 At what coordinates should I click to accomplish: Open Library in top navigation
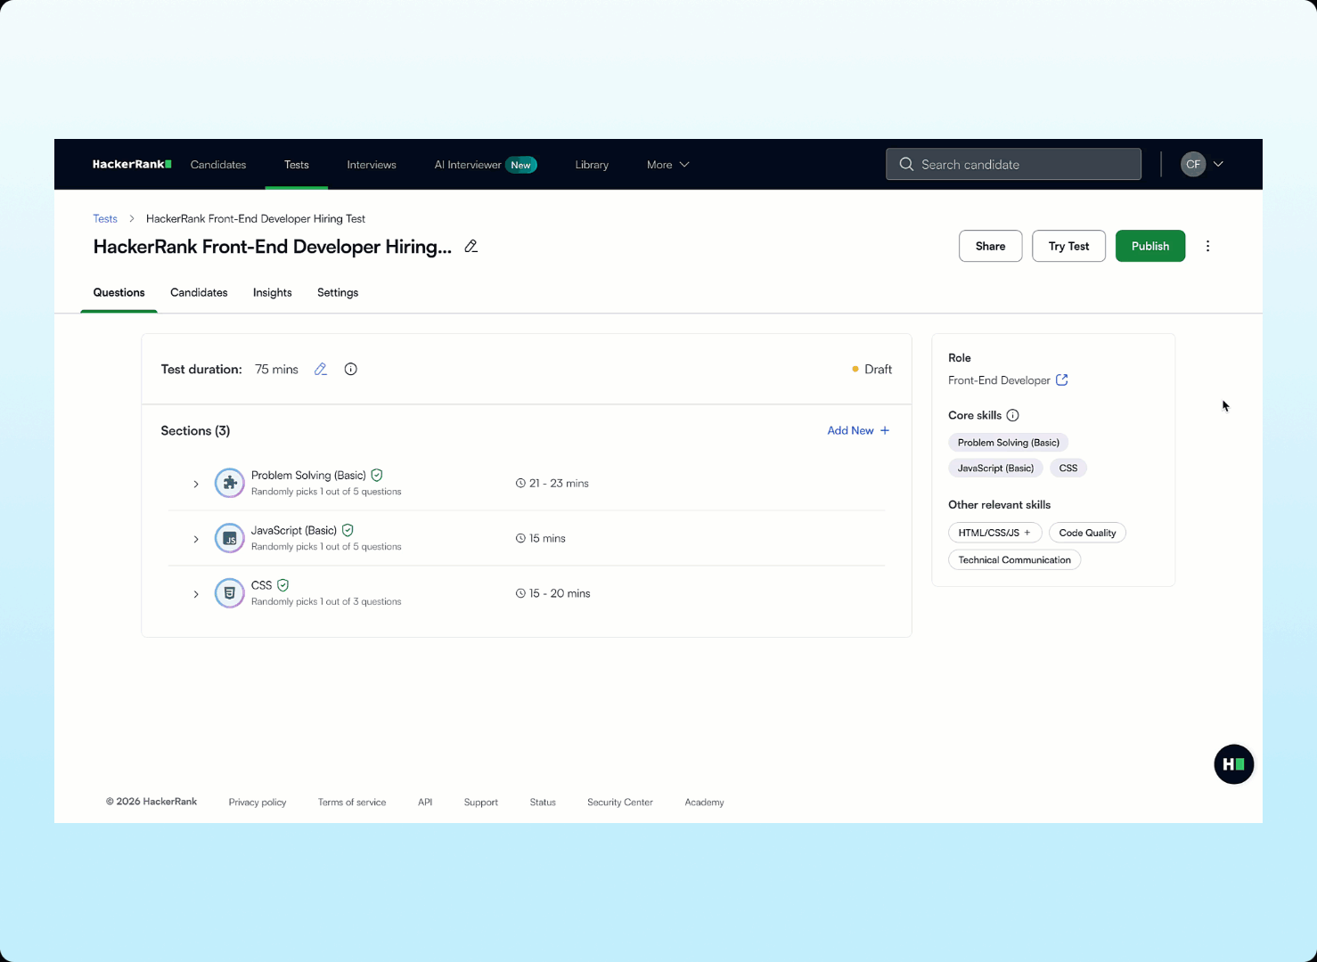click(x=592, y=165)
